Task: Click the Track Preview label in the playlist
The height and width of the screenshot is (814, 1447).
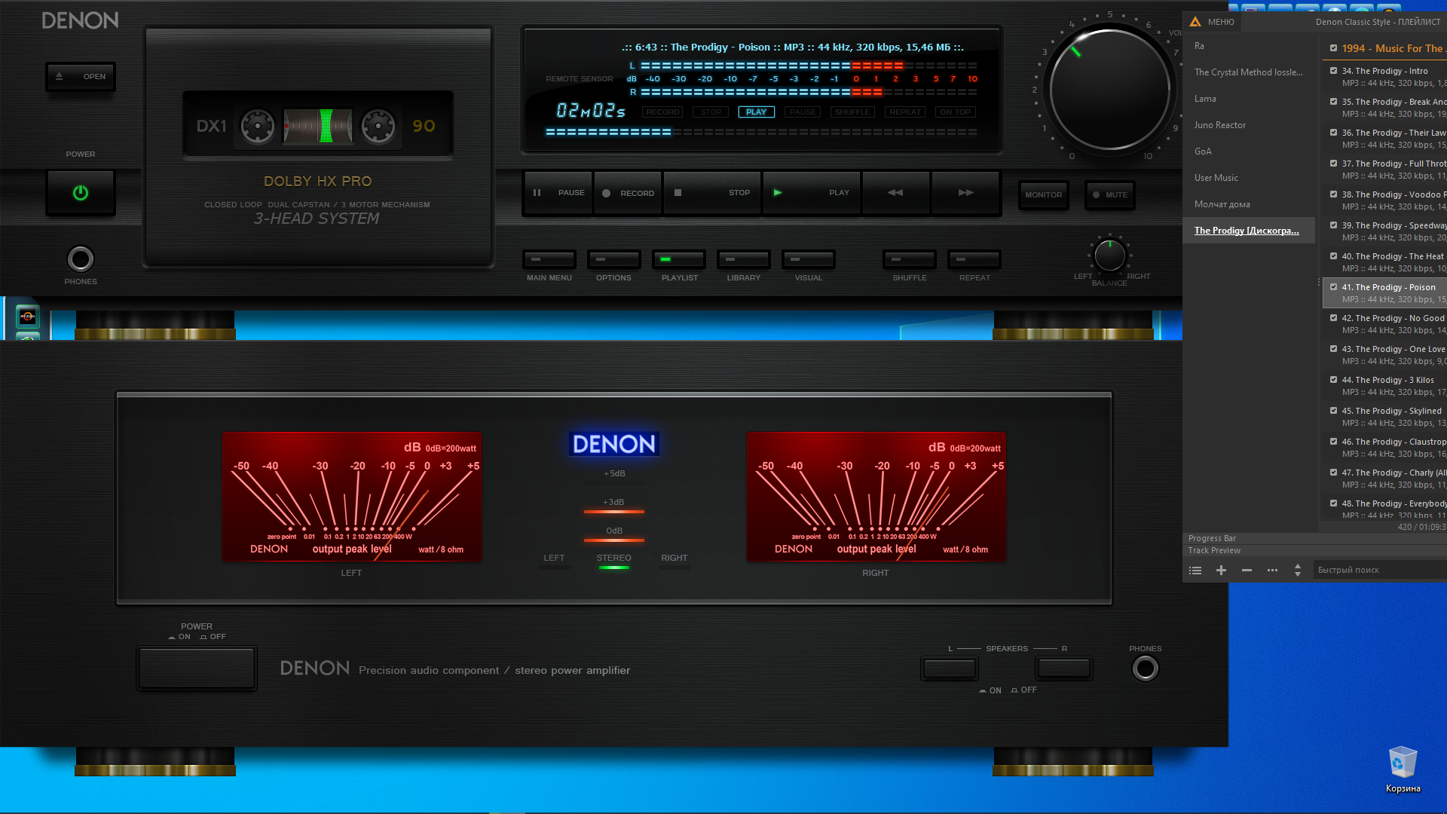Action: (x=1214, y=550)
